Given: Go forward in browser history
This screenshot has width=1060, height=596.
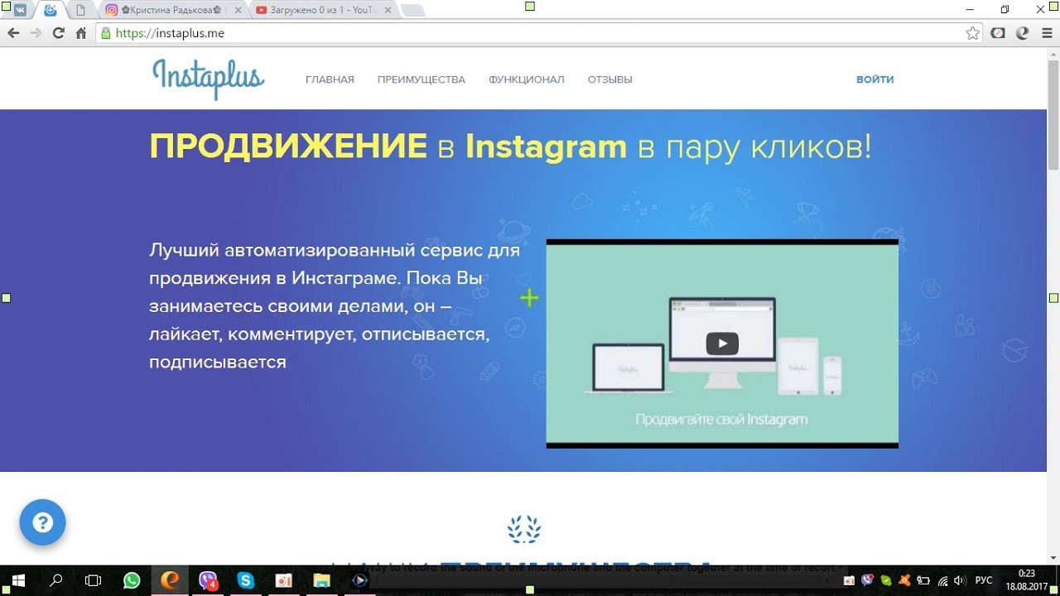Looking at the screenshot, I should point(36,33).
